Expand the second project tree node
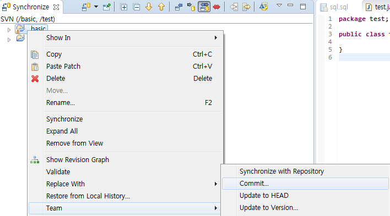Image resolution: width=390 pixels, height=216 pixels. 9,40
